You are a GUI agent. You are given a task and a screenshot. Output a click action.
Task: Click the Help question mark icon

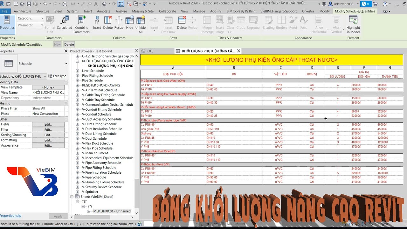coord(385,4)
